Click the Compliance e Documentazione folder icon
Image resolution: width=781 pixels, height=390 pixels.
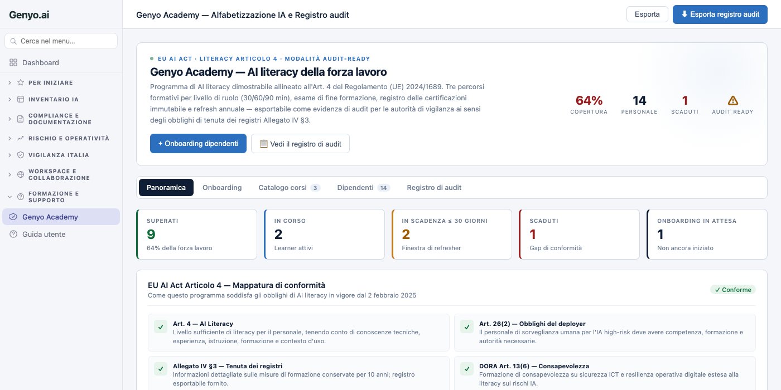(21, 119)
